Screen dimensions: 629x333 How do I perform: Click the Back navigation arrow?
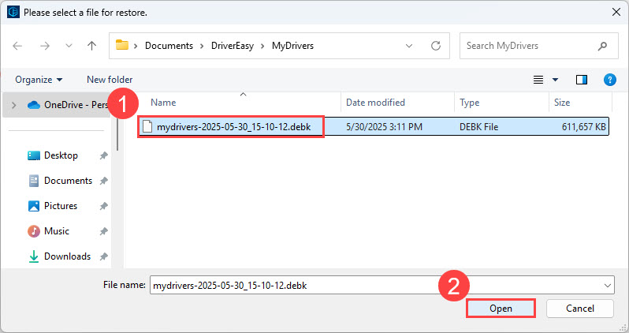point(18,46)
